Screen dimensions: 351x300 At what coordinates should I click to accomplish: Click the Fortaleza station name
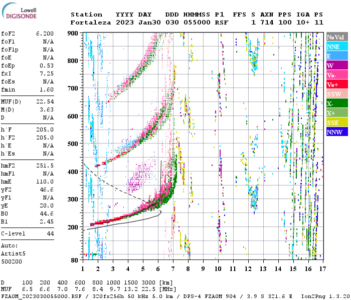pos(91,22)
